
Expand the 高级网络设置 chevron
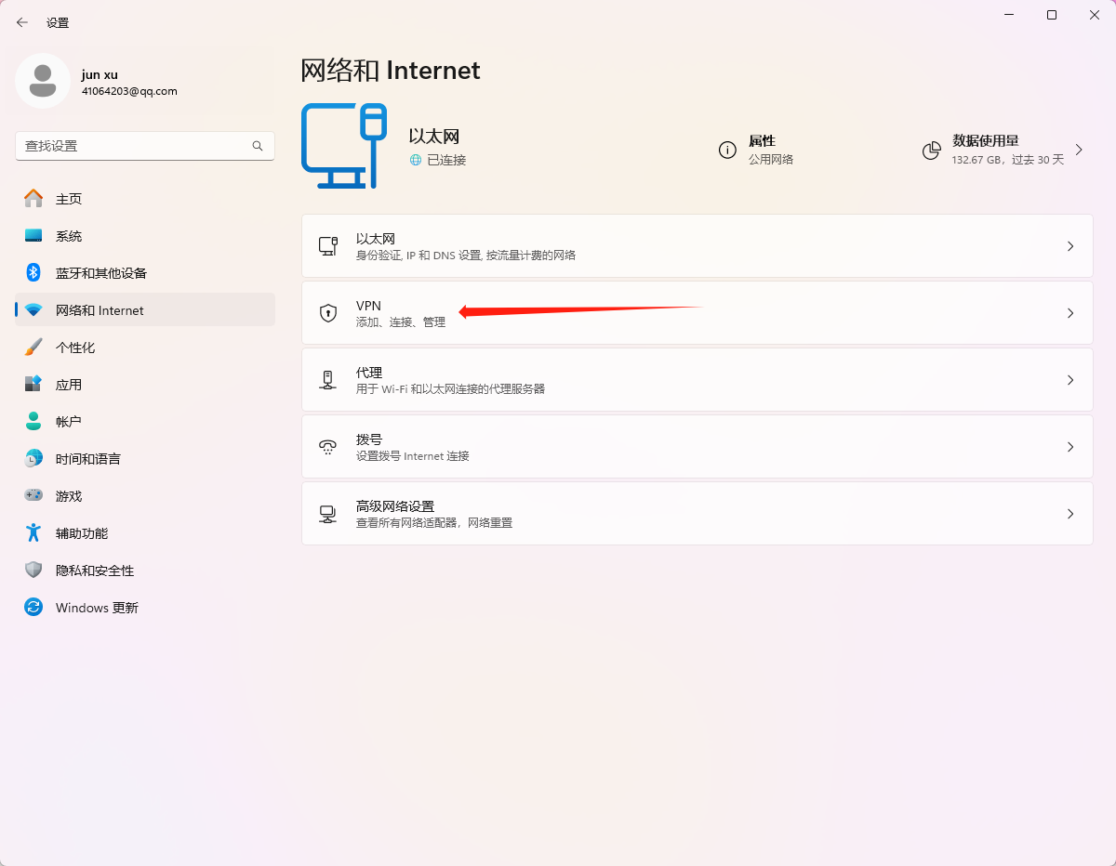[x=1070, y=514]
